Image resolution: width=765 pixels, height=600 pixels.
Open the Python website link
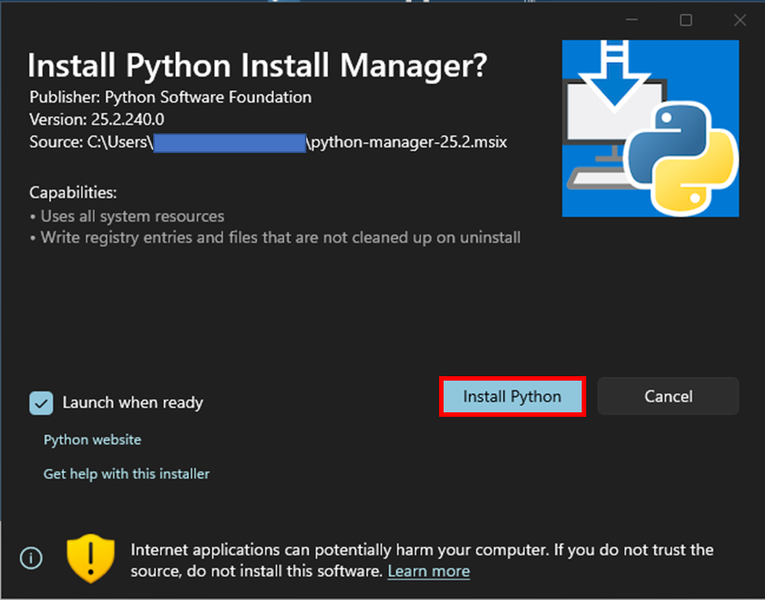pyautogui.click(x=92, y=439)
